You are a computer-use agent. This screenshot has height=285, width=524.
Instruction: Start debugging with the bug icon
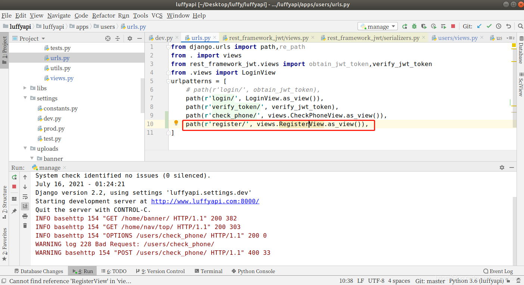(x=414, y=26)
